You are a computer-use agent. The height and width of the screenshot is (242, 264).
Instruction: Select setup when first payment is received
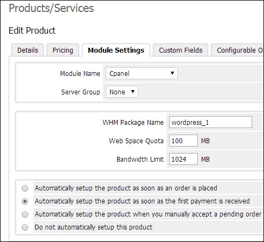[x=25, y=201]
